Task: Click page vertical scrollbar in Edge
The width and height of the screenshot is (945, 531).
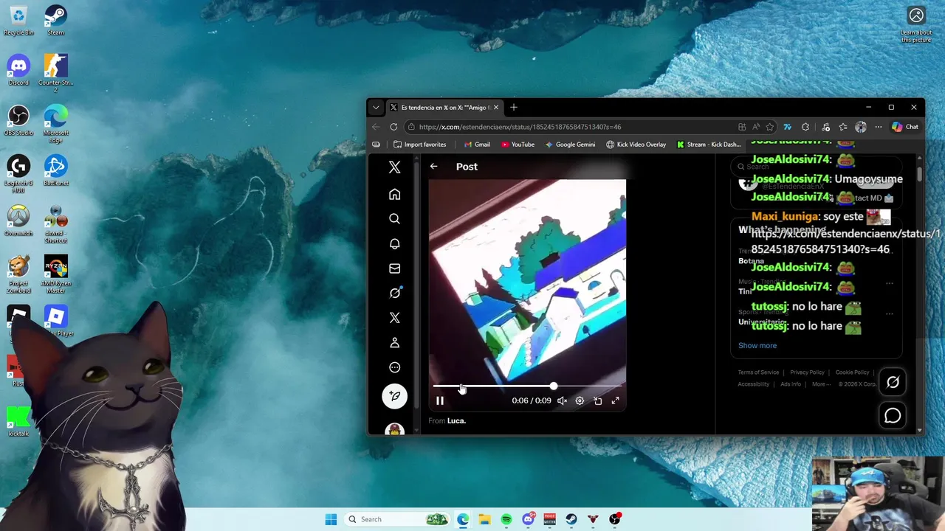Action: tap(919, 173)
